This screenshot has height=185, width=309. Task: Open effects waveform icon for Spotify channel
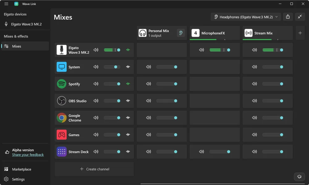128,84
